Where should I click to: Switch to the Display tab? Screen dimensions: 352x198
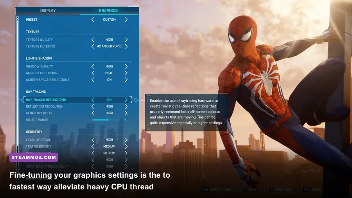(x=48, y=11)
